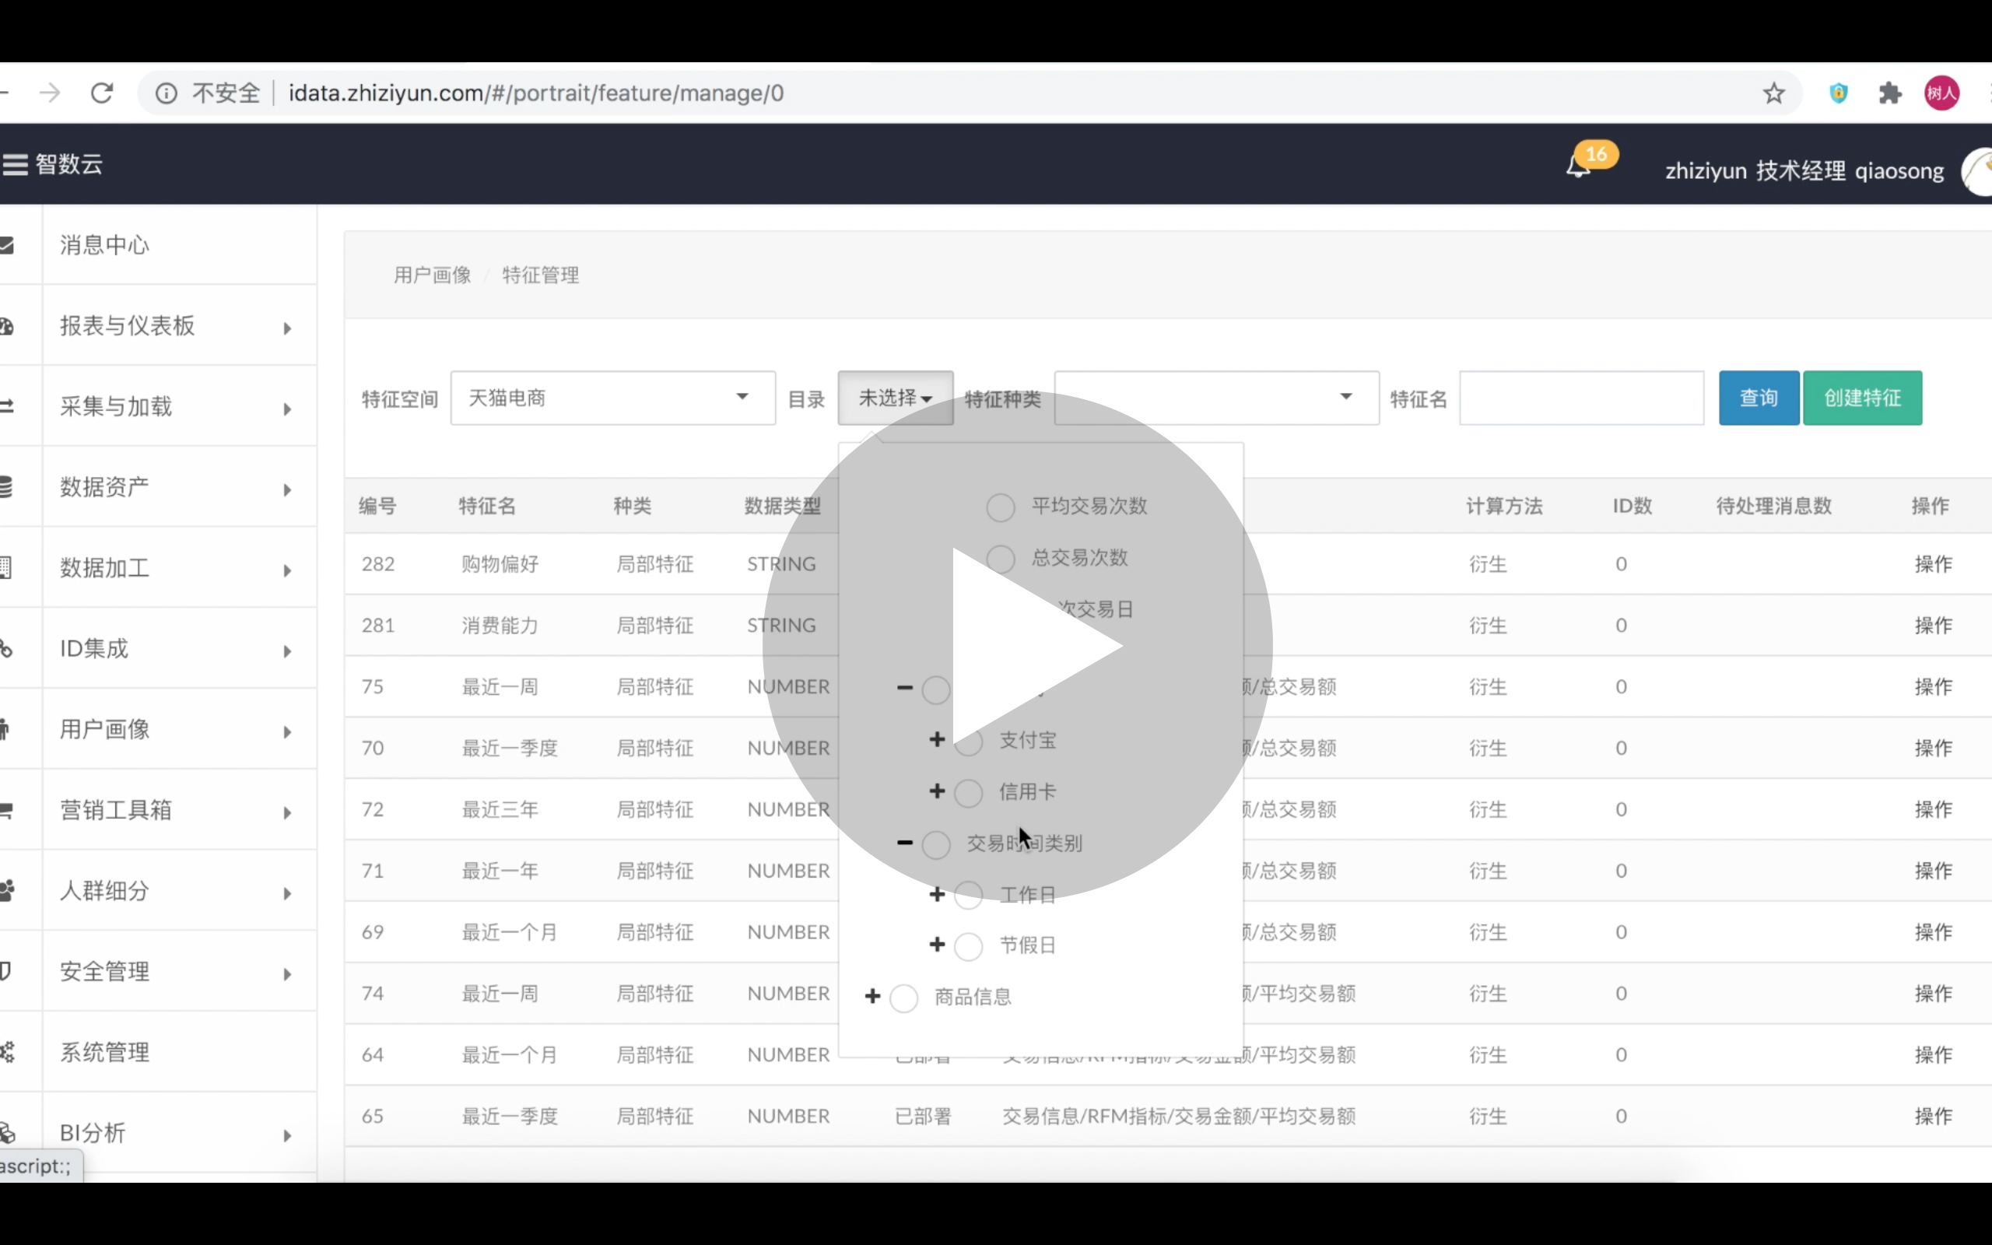Image resolution: width=1992 pixels, height=1245 pixels.
Task: Choose the 节假日 radio button
Action: pyautogui.click(x=968, y=946)
